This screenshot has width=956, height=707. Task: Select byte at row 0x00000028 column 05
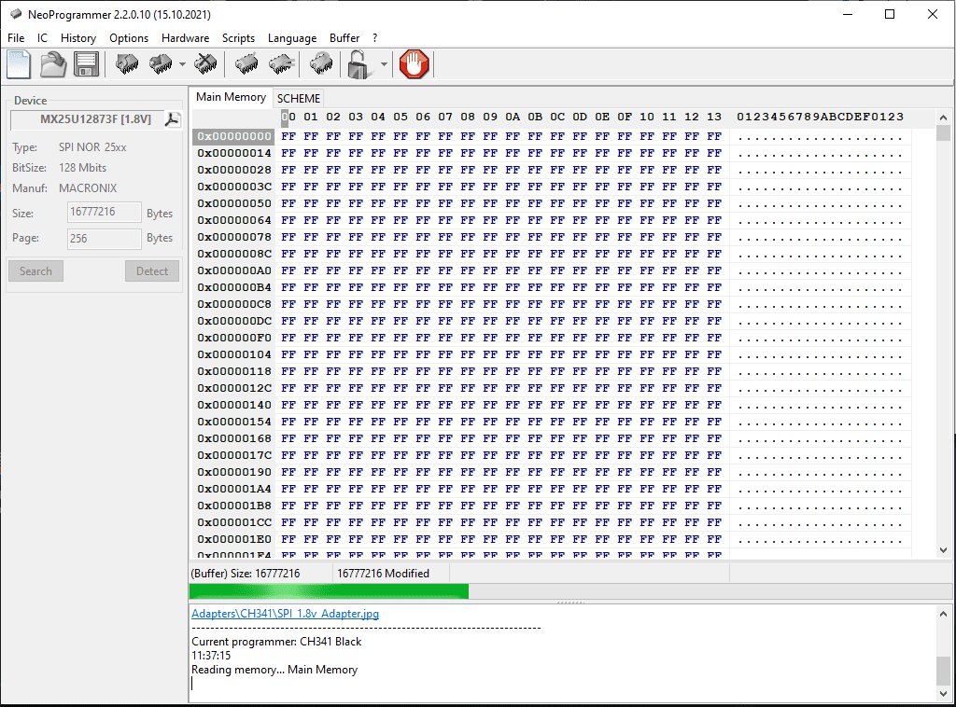[401, 170]
